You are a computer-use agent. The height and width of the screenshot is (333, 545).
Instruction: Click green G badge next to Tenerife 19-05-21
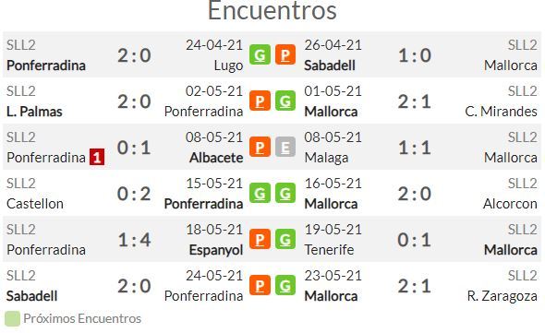tap(285, 239)
